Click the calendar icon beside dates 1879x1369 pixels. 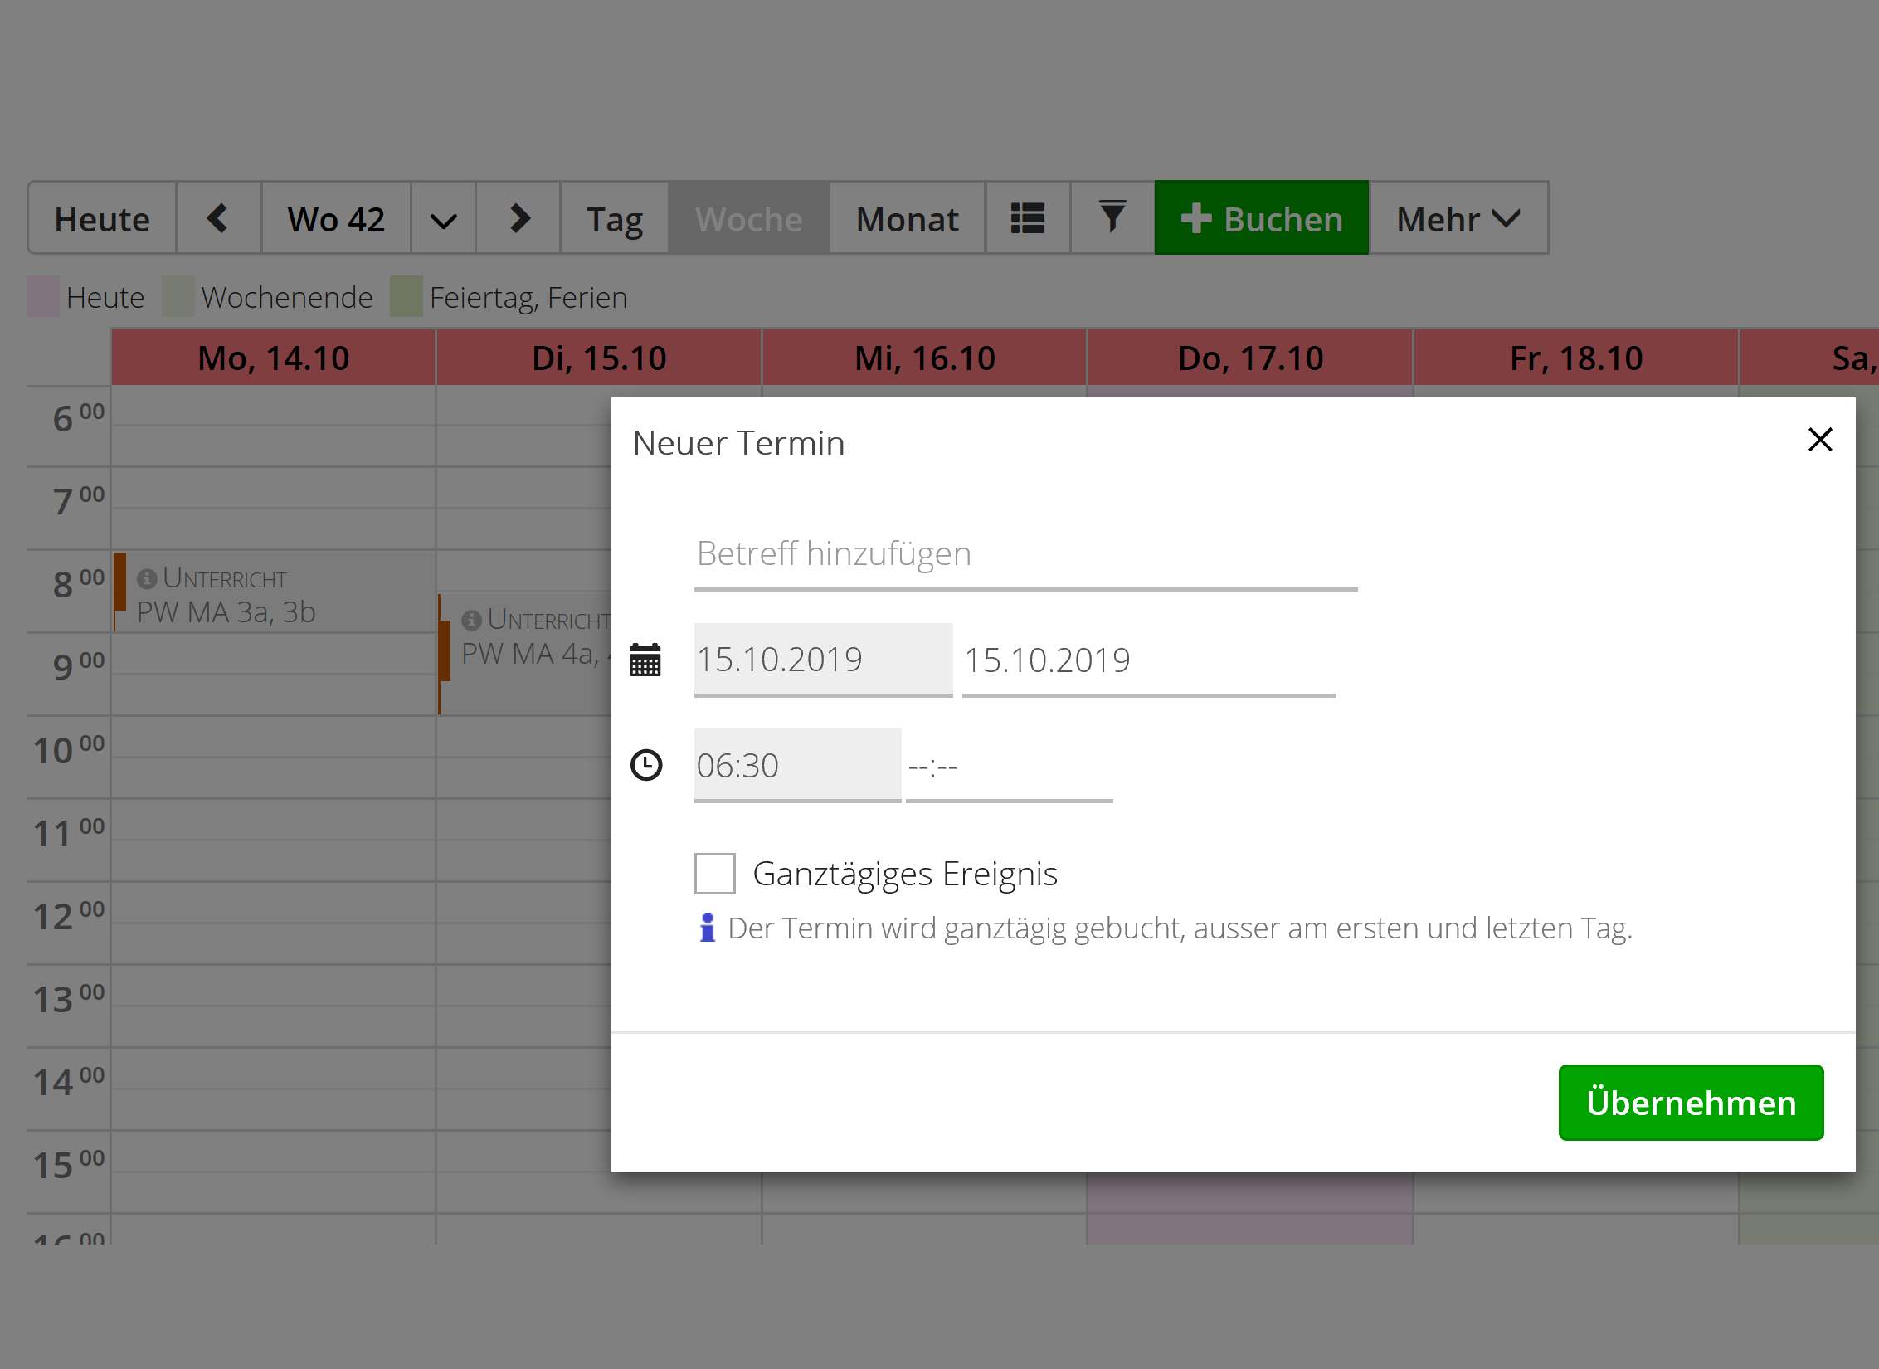645,660
